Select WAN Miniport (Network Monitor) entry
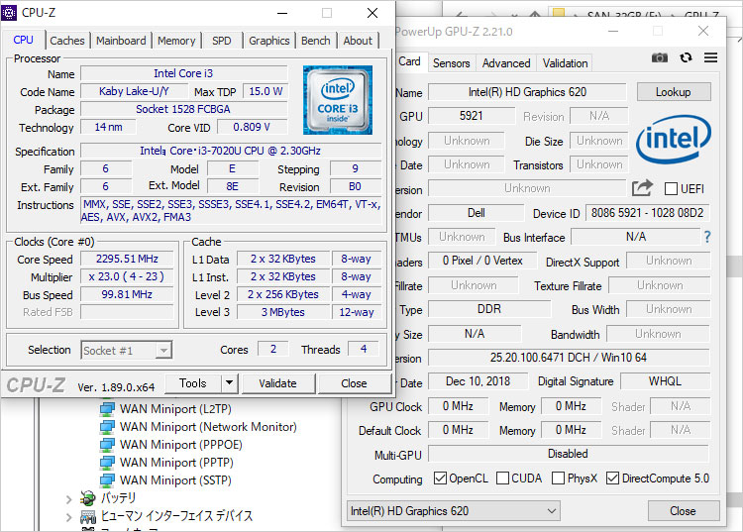Viewport: 743px width, 532px height. tap(208, 427)
